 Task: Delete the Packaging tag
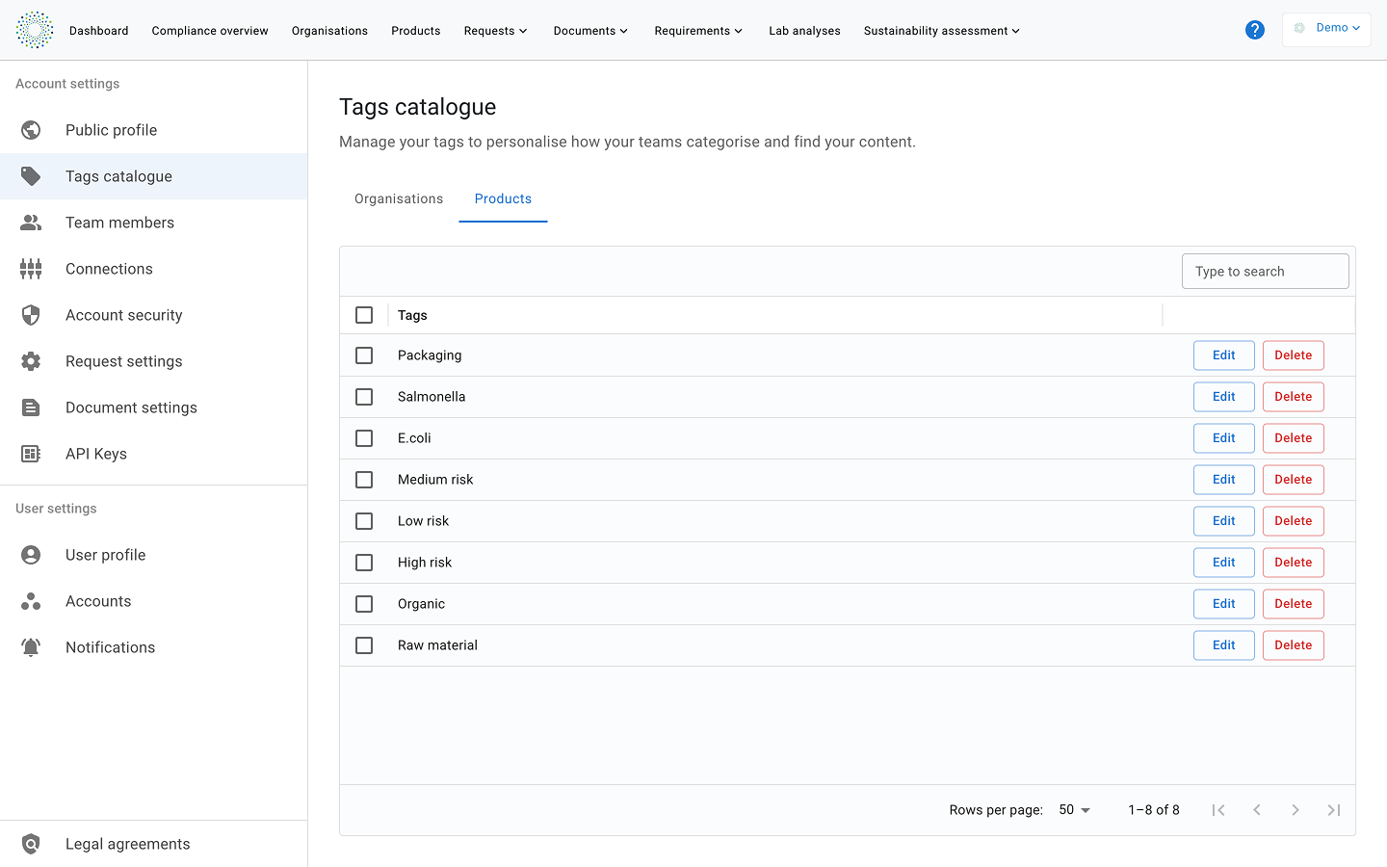1294,355
